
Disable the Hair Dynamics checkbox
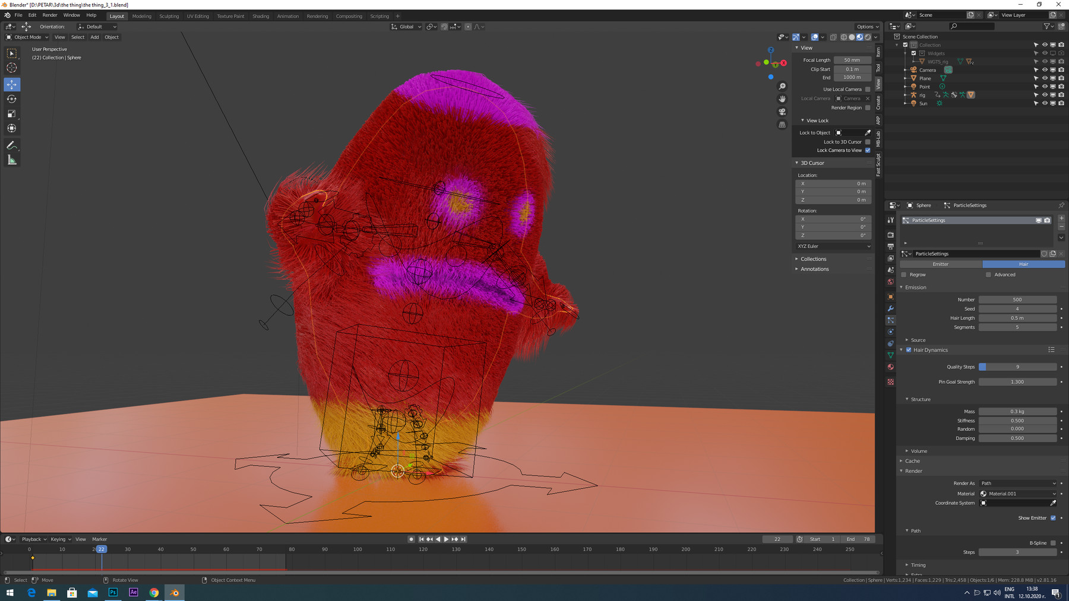click(x=909, y=350)
